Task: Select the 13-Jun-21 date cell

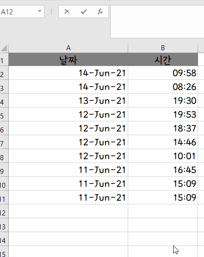Action: click(68, 101)
